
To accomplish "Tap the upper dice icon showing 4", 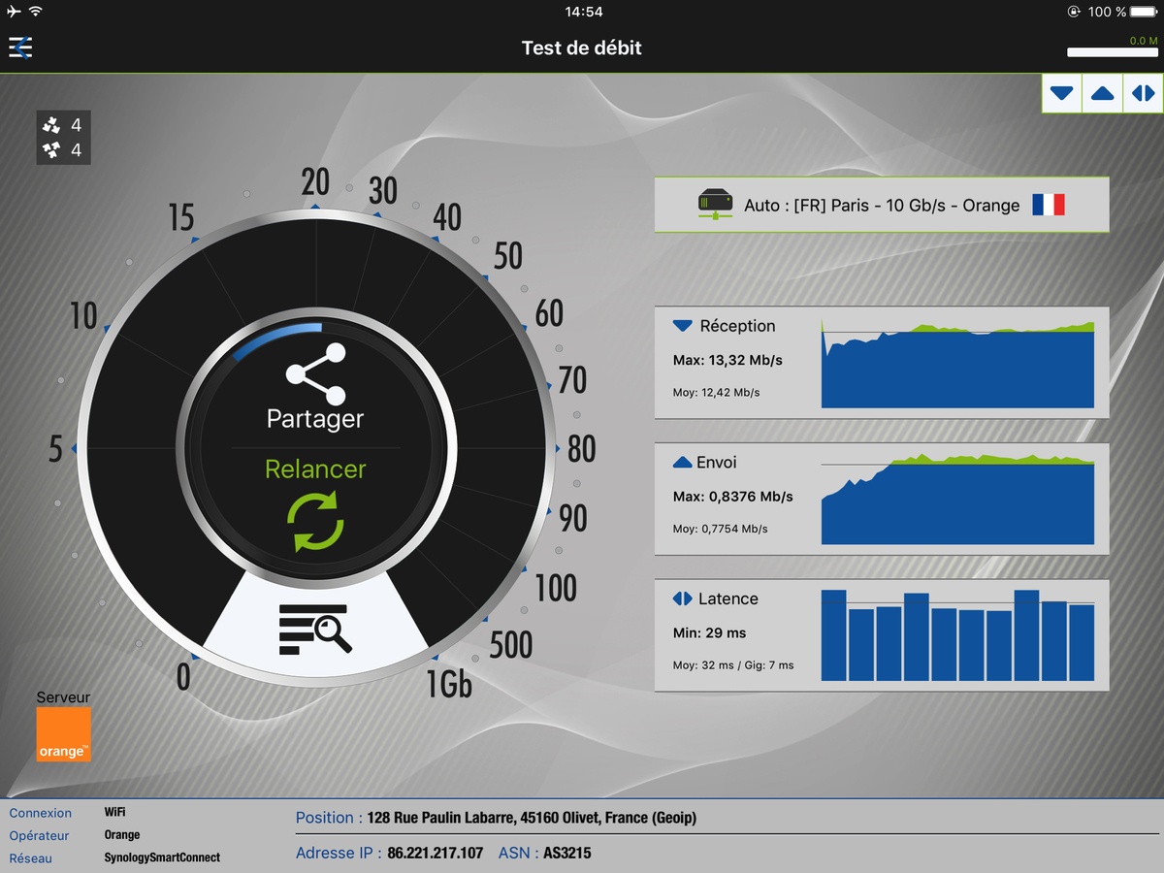I will click(51, 124).
